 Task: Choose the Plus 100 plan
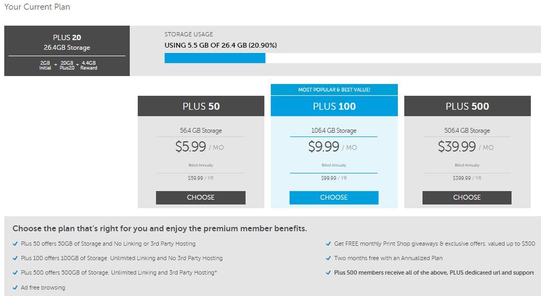point(334,197)
